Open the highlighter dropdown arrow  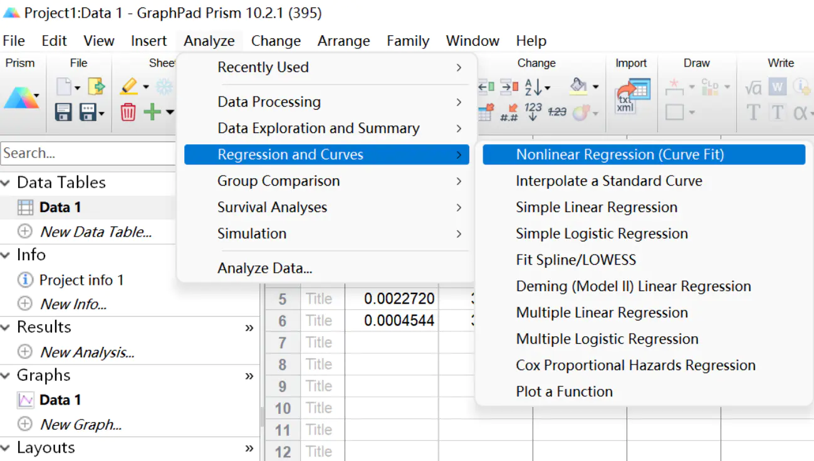click(145, 87)
